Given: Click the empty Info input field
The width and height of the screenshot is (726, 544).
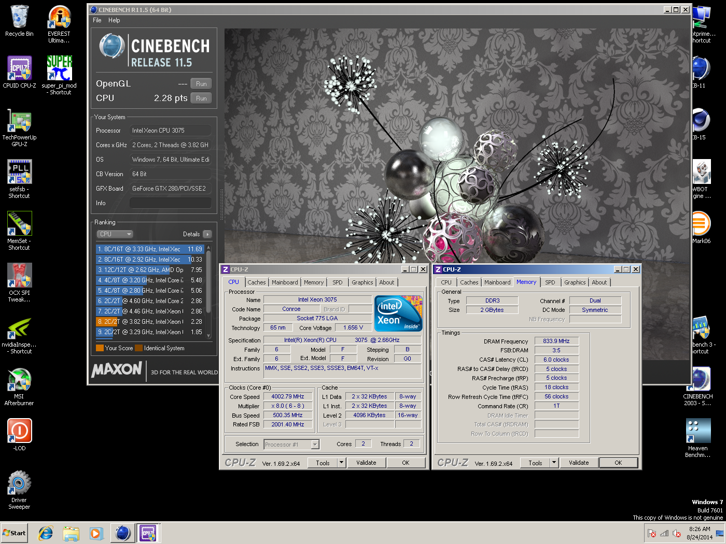Looking at the screenshot, I should (x=171, y=203).
